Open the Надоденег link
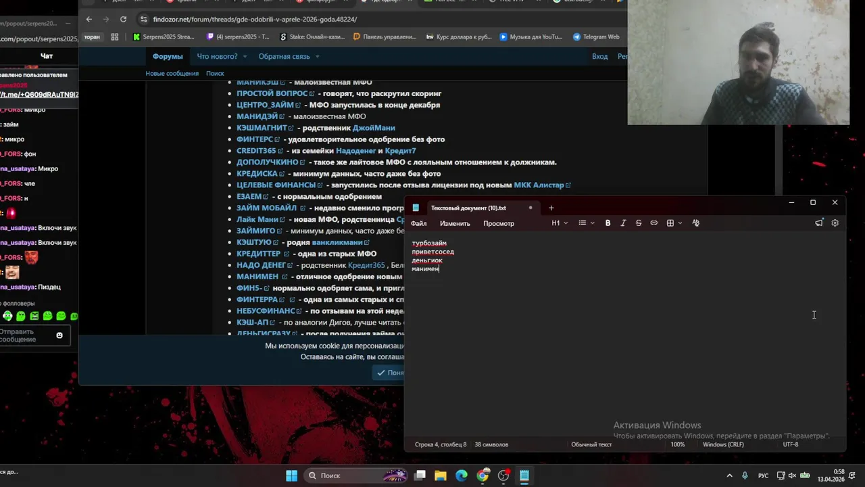The image size is (865, 487). click(x=355, y=151)
